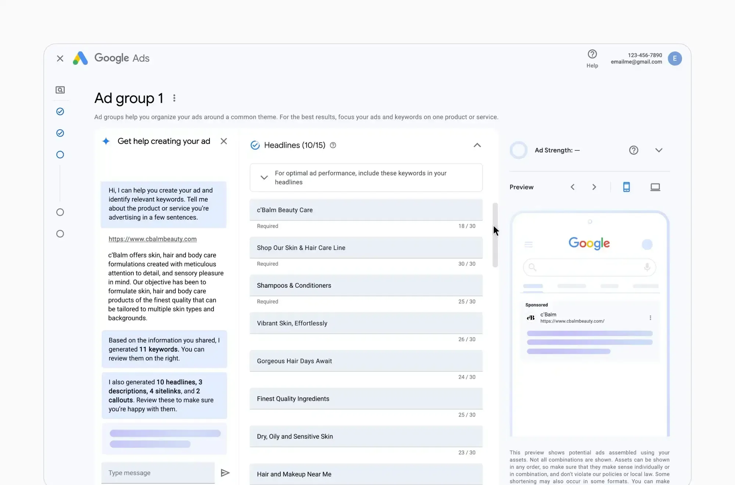Edit the Shop Our Skin & Hair Care Line headline

366,248
